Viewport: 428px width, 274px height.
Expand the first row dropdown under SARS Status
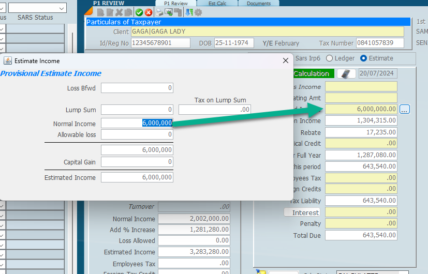click(x=2, y=29)
